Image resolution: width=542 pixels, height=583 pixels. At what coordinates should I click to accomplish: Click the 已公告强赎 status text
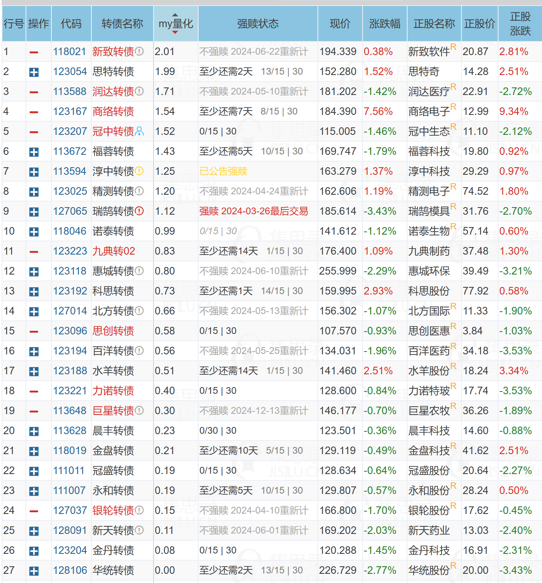[223, 171]
